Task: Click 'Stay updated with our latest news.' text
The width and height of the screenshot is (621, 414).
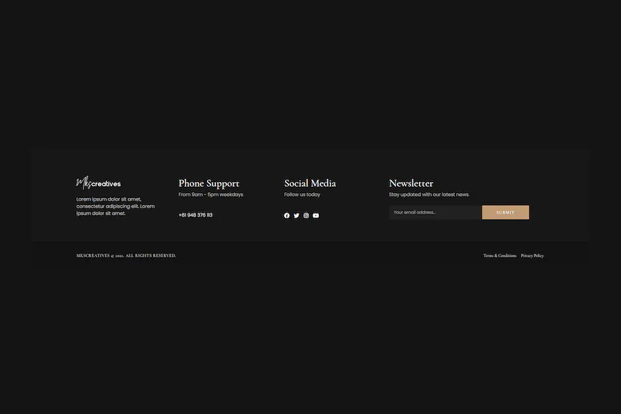Action: point(429,195)
